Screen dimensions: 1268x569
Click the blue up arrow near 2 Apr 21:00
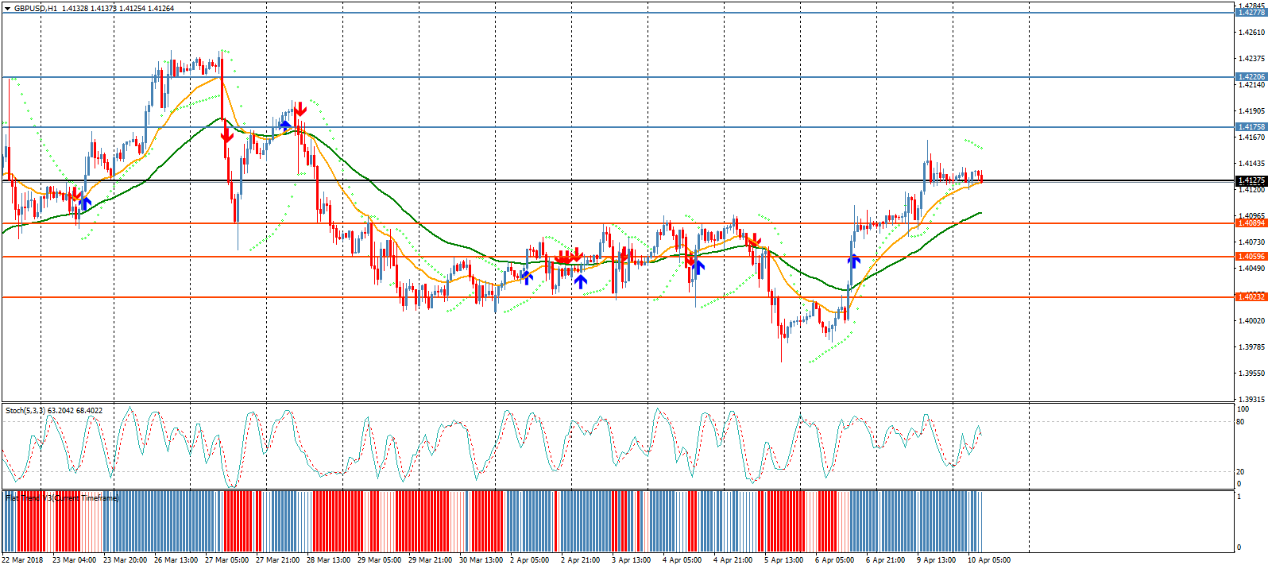pos(581,281)
